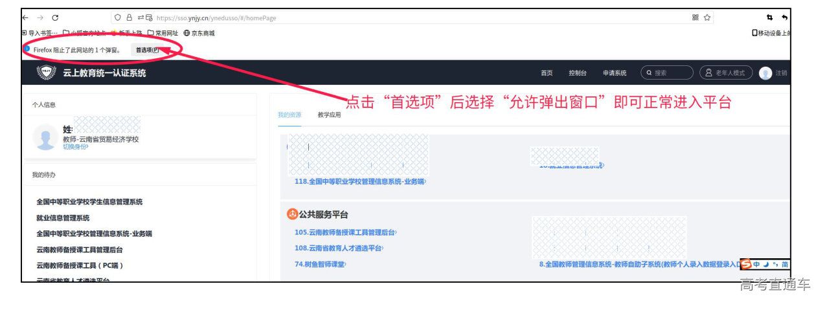Viewport: 829px width, 310px height.
Task: Select 控制台 in the top navigation
Action: (578, 73)
